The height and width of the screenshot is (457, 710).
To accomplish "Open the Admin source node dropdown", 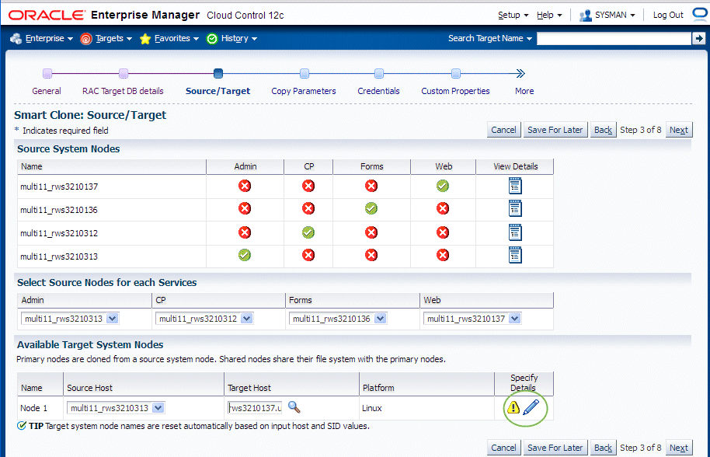I will 113,319.
